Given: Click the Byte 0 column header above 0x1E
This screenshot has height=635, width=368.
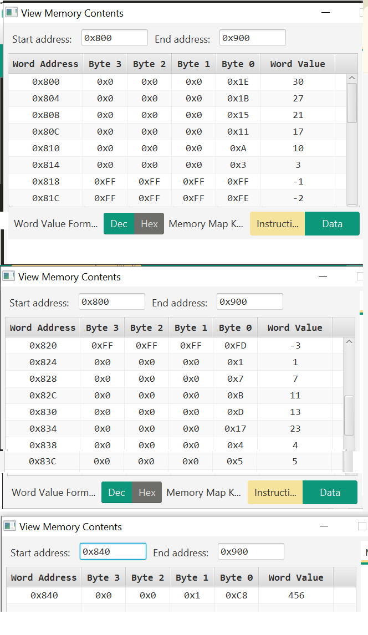Looking at the screenshot, I should pyautogui.click(x=238, y=64).
